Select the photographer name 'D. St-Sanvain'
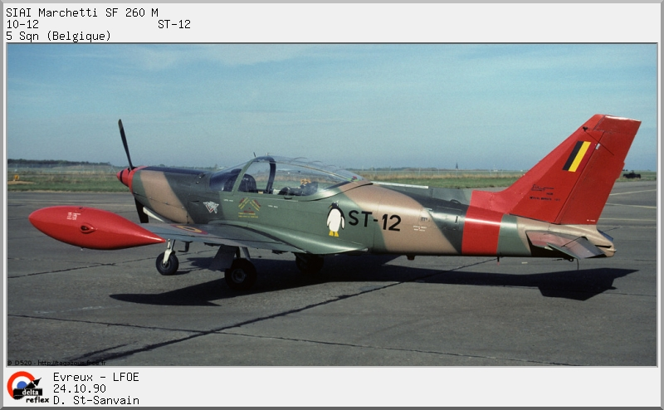This screenshot has width=664, height=410. (x=95, y=400)
